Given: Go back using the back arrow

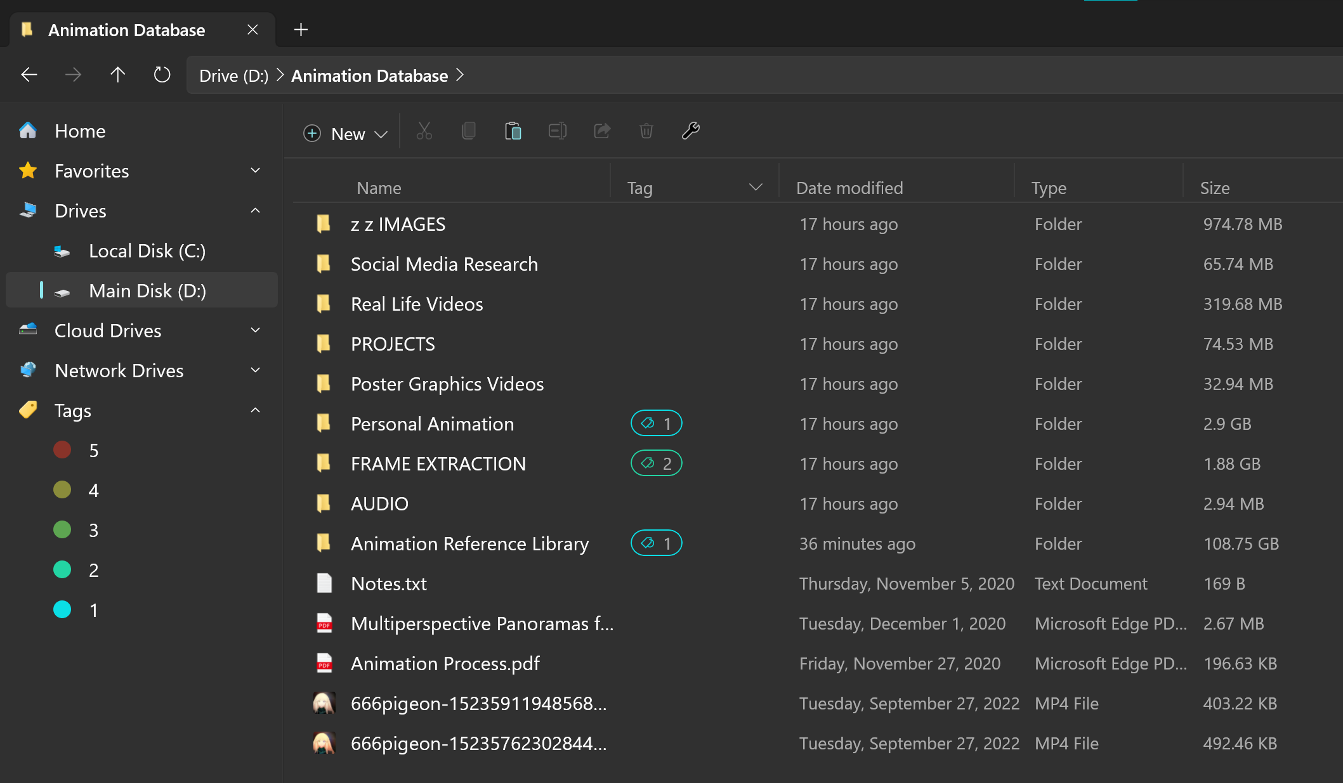Looking at the screenshot, I should (x=29, y=75).
